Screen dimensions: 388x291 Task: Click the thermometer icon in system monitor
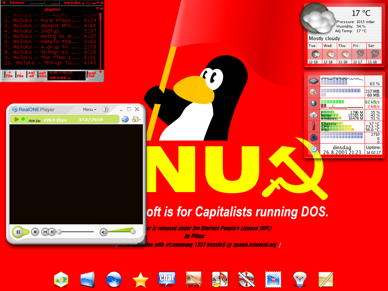pos(314,126)
